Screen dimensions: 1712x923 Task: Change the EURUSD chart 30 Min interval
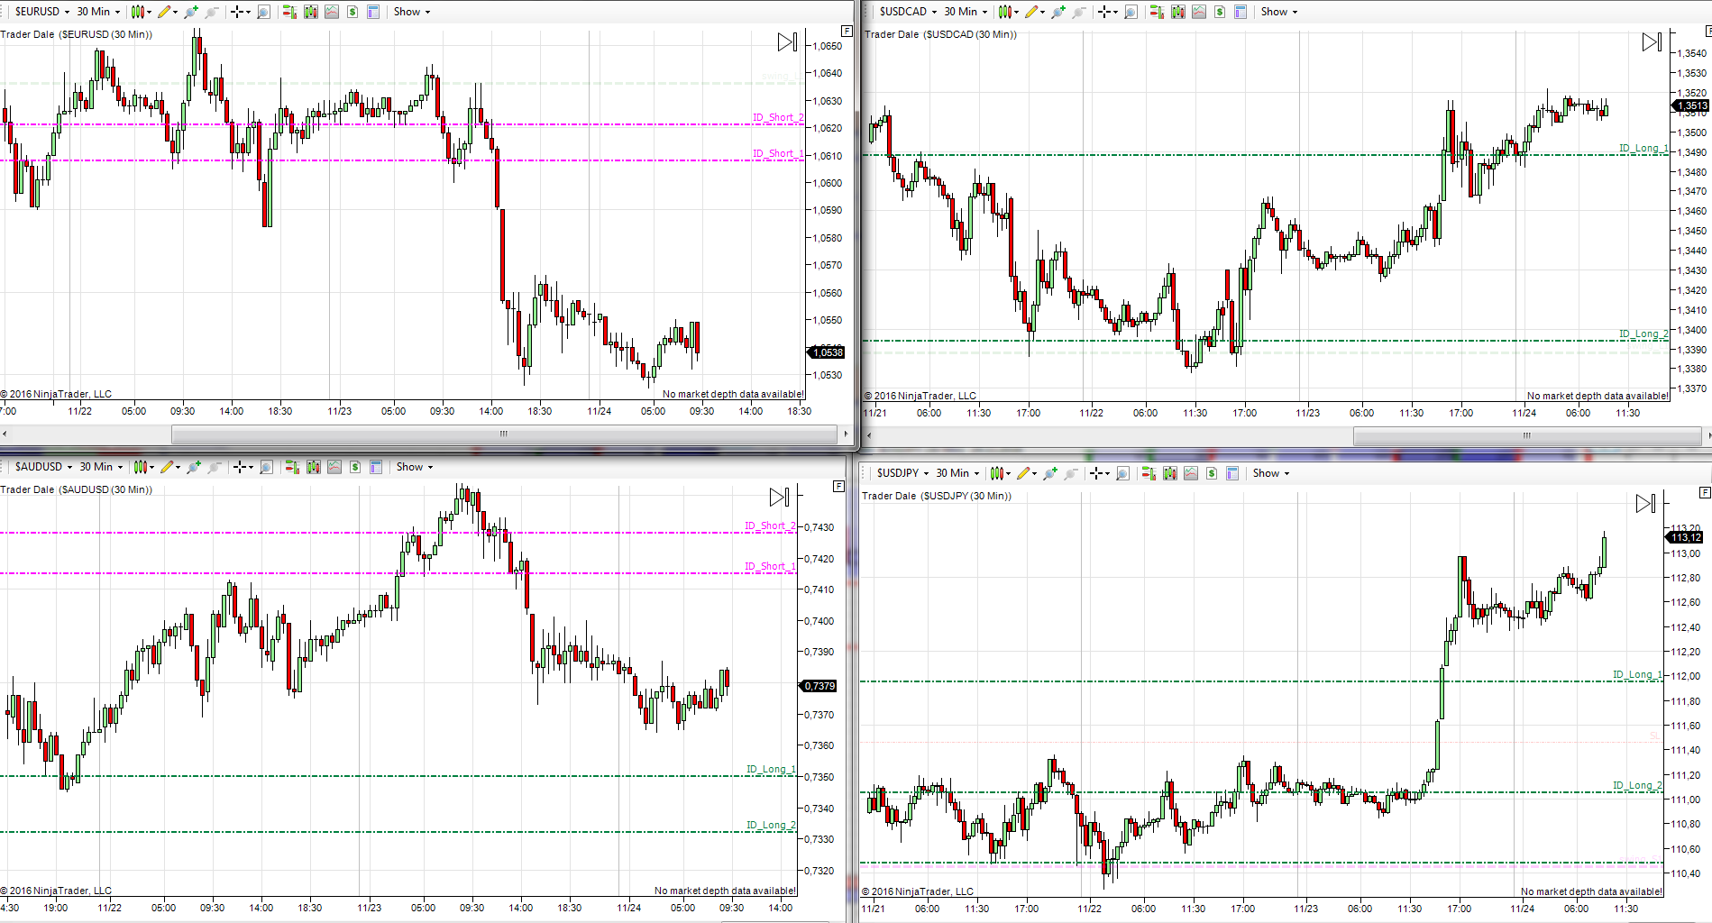(97, 12)
